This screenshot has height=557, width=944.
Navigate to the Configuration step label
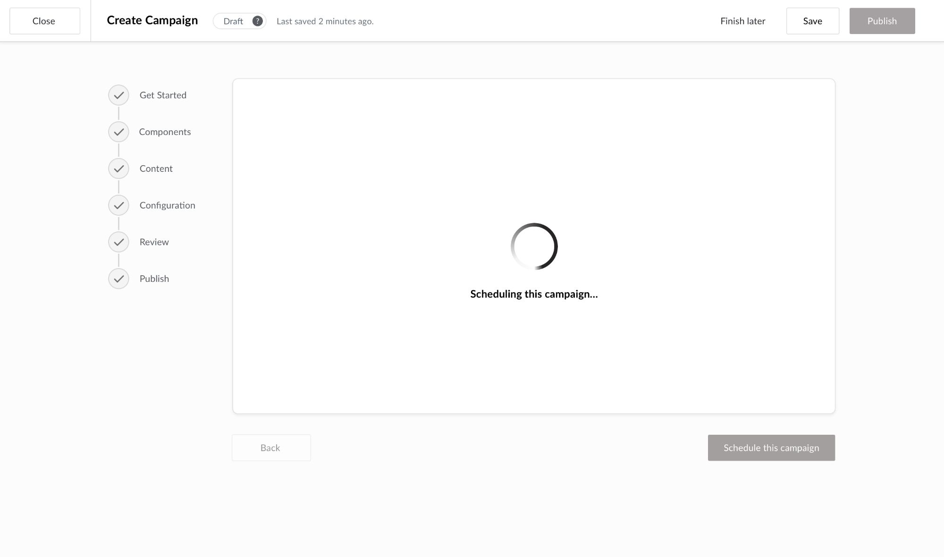point(167,205)
